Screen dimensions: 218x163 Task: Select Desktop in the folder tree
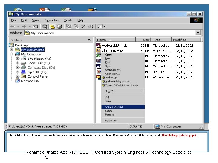[x=21, y=45]
